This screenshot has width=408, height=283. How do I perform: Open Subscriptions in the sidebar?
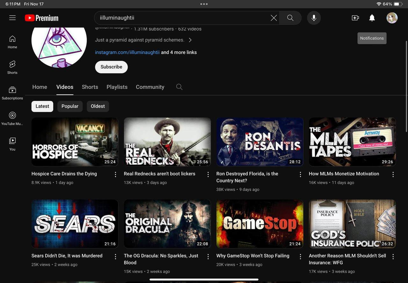click(12, 93)
